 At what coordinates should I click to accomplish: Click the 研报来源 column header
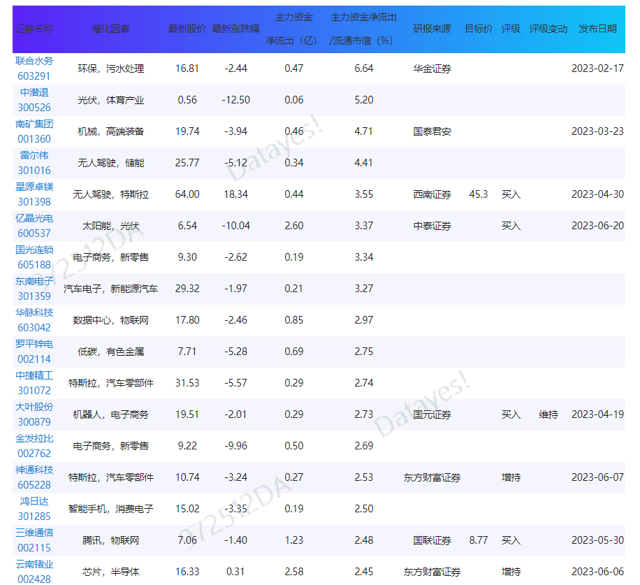coord(432,29)
